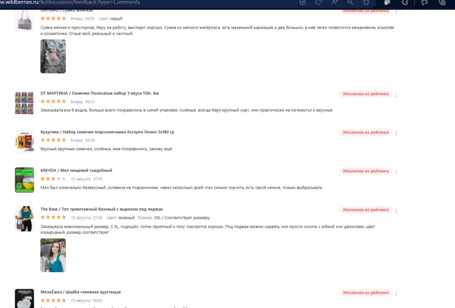Click the three-star rating of KREYDA review
Screen dimensions: 455x308
[54, 179]
